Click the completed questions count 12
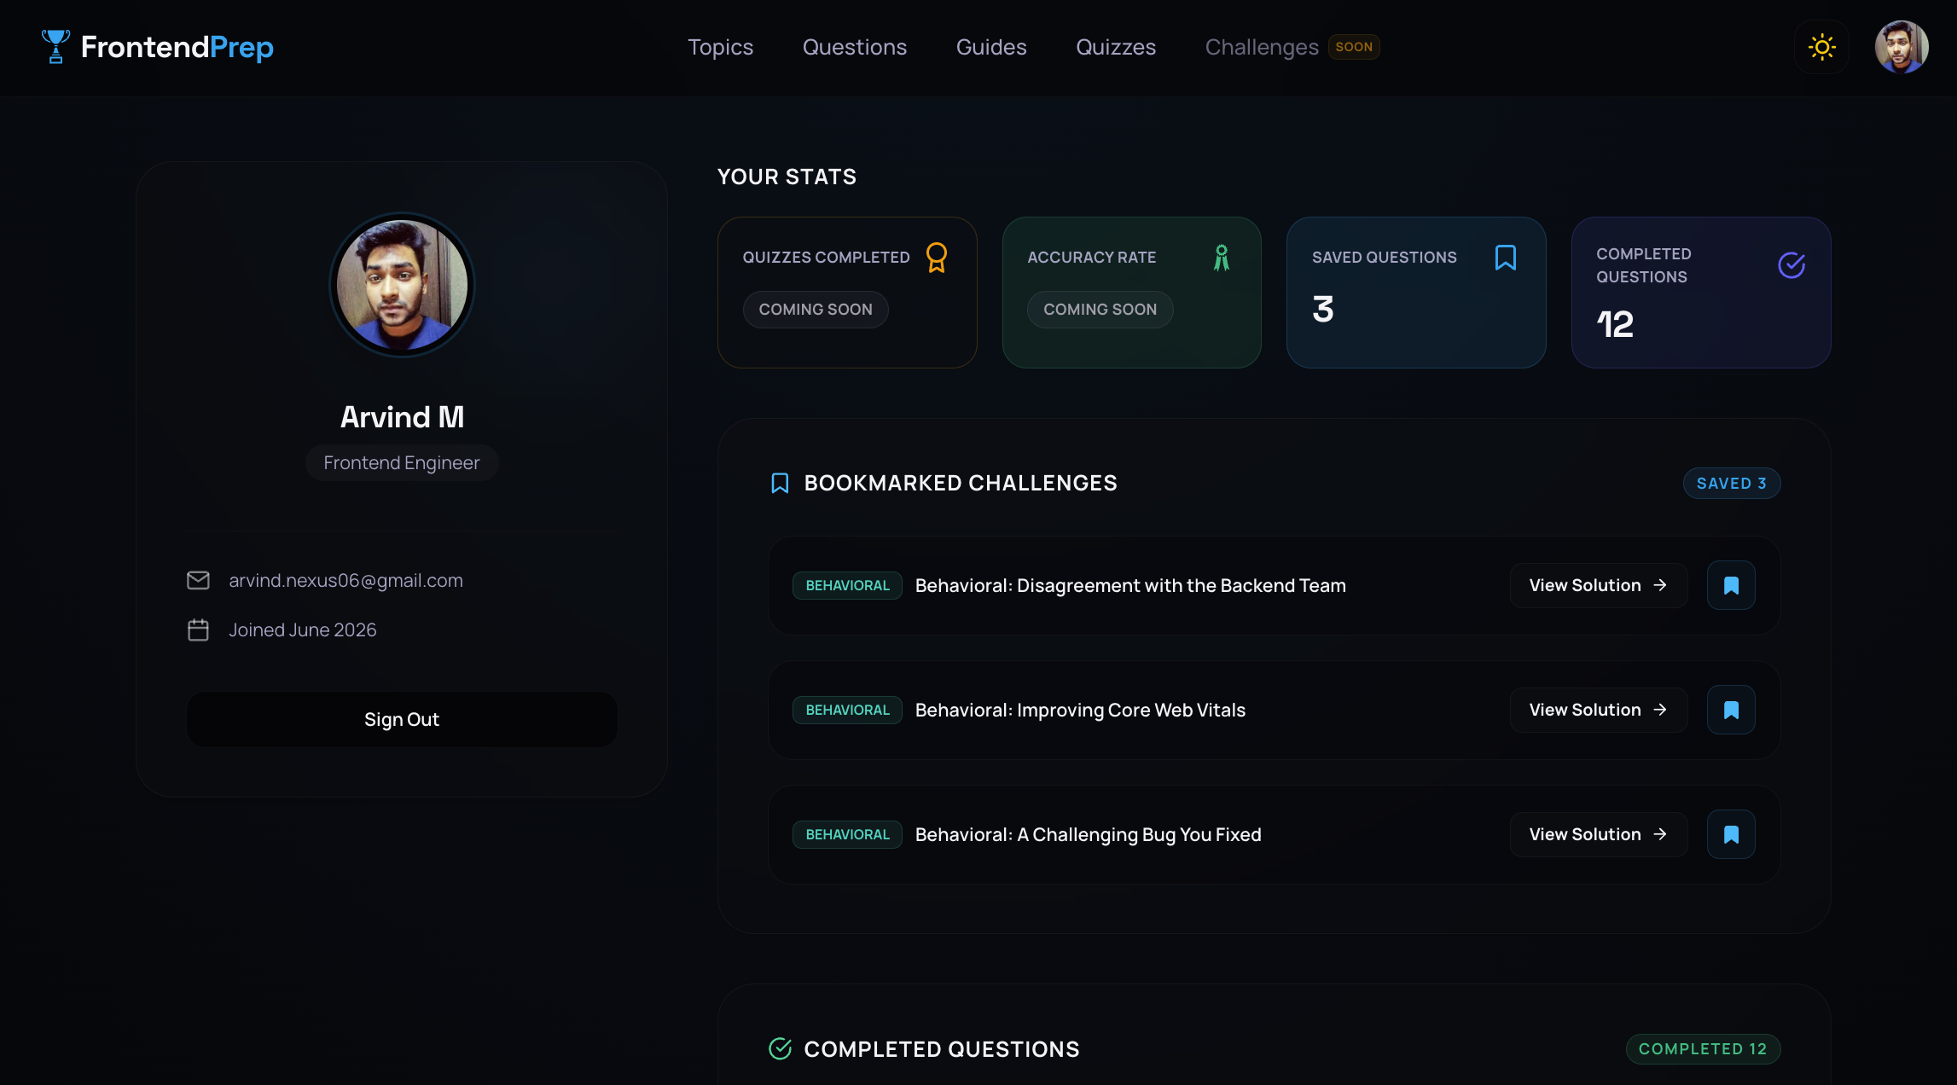The height and width of the screenshot is (1085, 1957). 1614,324
